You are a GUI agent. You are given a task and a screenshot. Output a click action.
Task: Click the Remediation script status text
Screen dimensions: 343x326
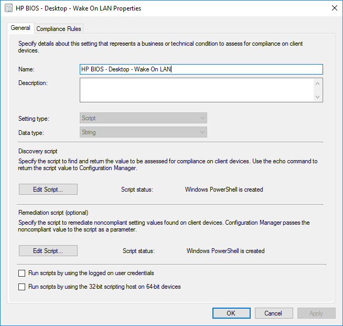pyautogui.click(x=226, y=251)
